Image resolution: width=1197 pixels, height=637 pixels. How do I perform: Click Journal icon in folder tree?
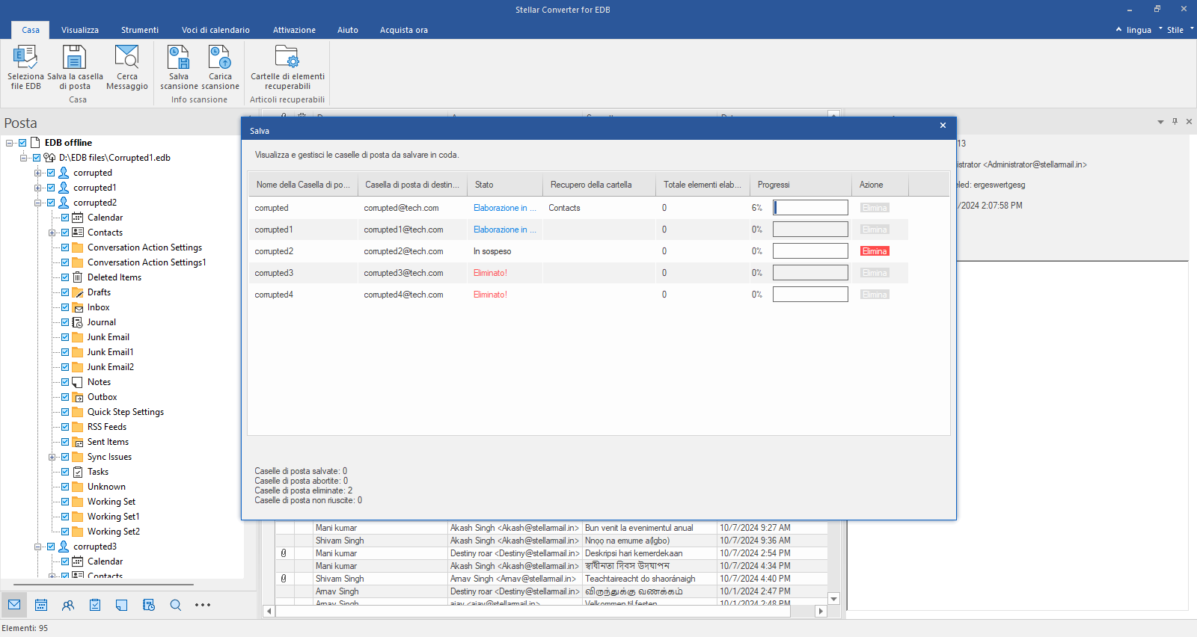[x=78, y=322]
